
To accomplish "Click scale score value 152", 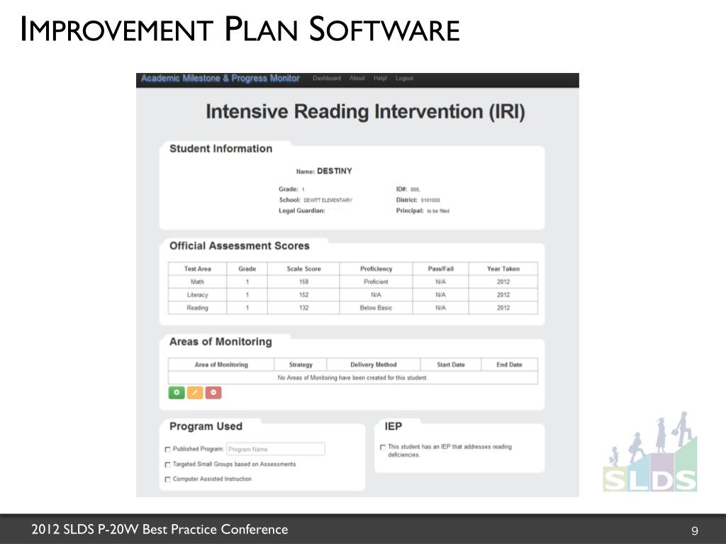I will [x=303, y=295].
